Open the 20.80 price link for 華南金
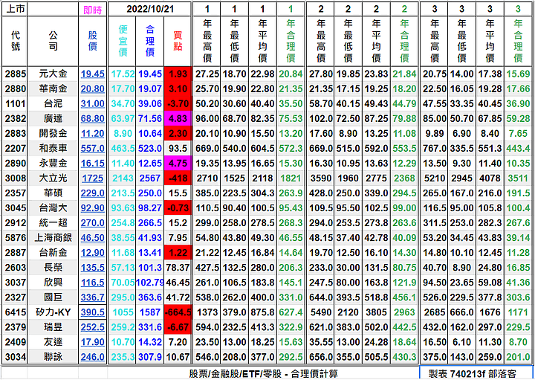The image size is (535, 380). [92, 88]
